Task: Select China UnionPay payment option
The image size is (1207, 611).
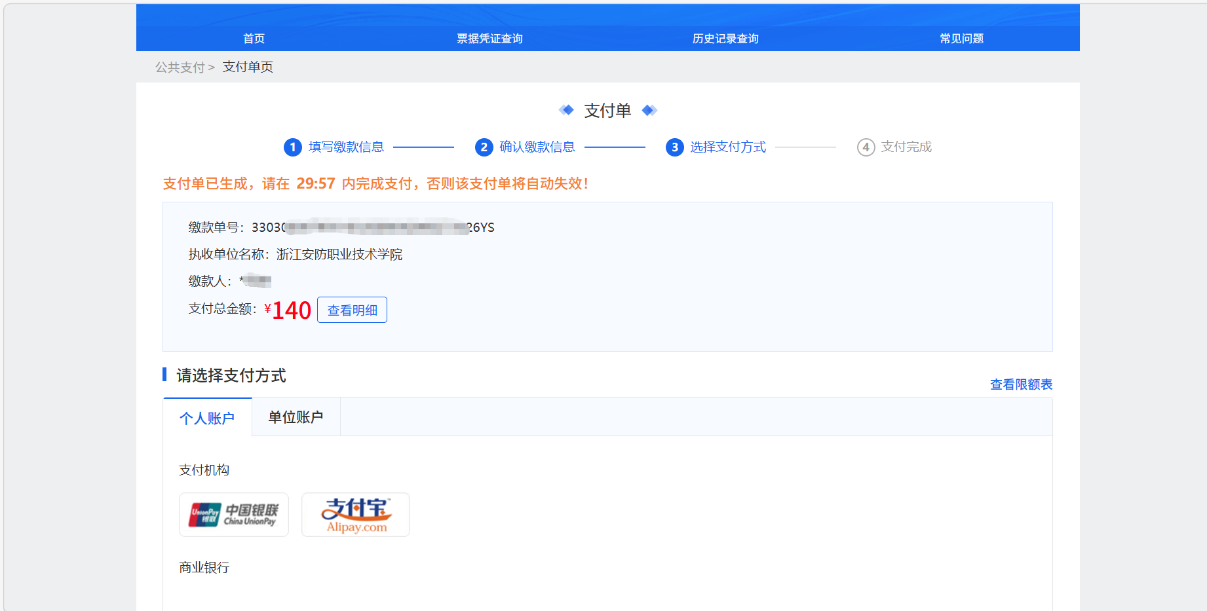Action: pos(234,515)
